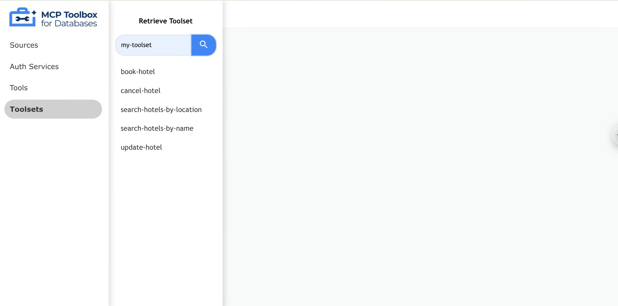Viewport: 618px width, 306px height.
Task: Open the update-hotel tool
Action: 141,147
